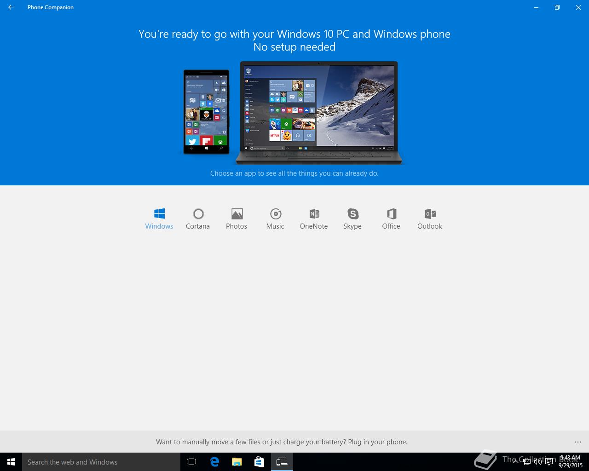Click the plug in your phone message
Viewport: 589px width, 471px height.
tap(282, 442)
